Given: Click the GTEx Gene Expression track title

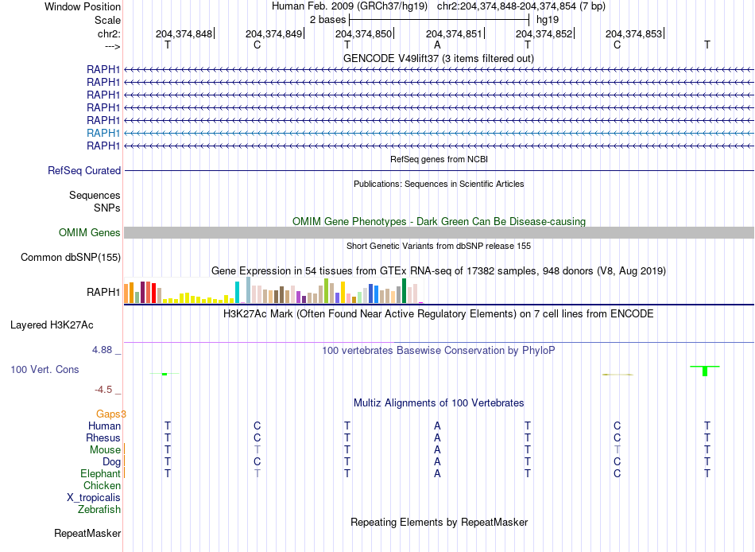Looking at the screenshot, I should coord(439,271).
